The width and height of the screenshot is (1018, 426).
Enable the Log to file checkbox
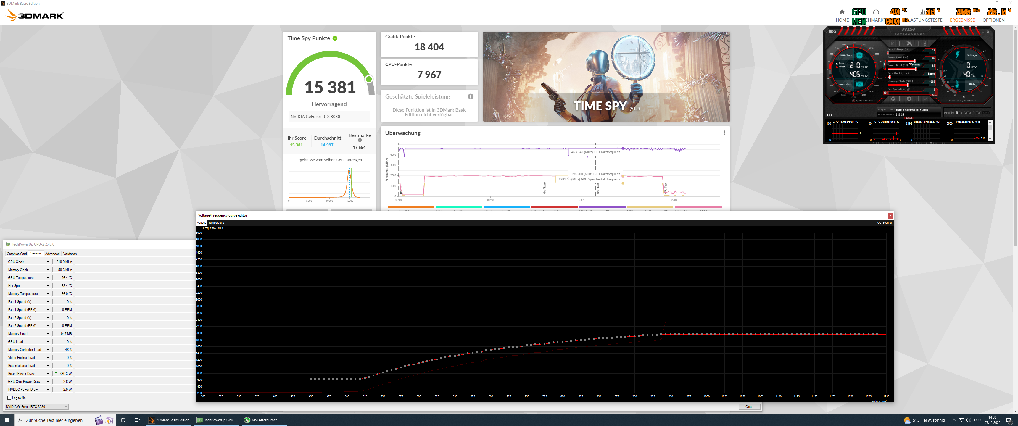click(9, 398)
